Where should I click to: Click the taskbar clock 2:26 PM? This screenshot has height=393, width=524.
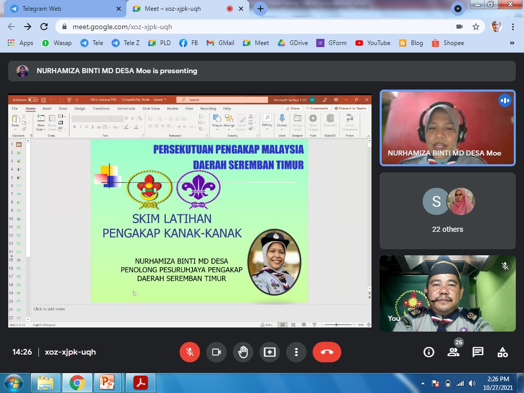(497, 383)
